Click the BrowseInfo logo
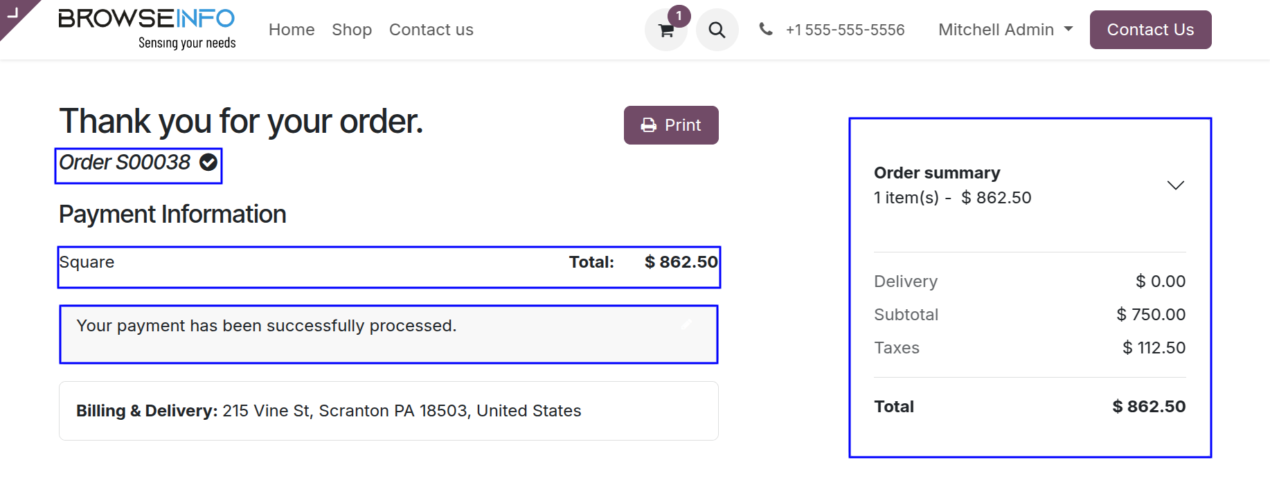The image size is (1270, 498). [x=147, y=29]
